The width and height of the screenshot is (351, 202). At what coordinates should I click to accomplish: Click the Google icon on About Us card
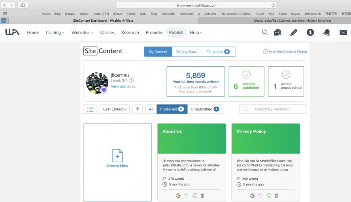(178, 196)
